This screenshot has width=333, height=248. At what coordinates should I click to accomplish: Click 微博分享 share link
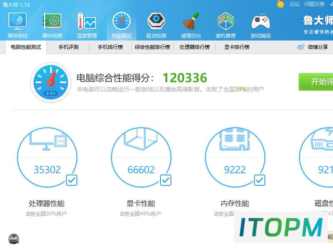click(x=318, y=47)
